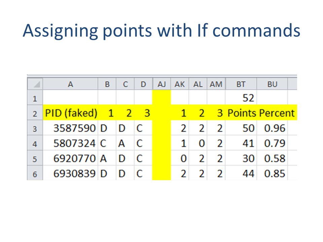This screenshot has width=323, height=242.
Task: Select answer A in row 5 column B
Action: coord(107,158)
